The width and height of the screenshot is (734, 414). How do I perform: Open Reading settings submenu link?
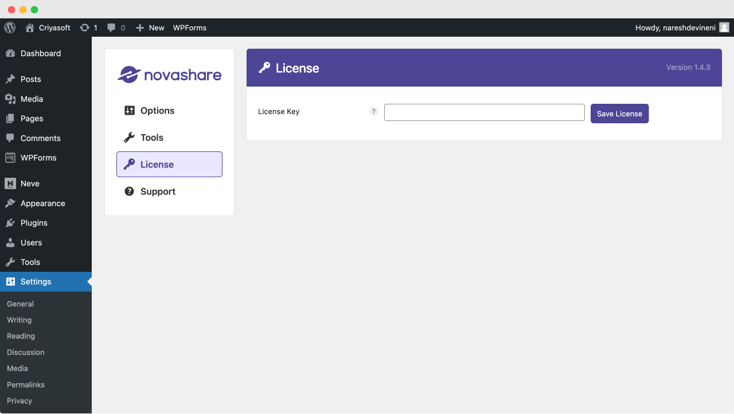[21, 336]
